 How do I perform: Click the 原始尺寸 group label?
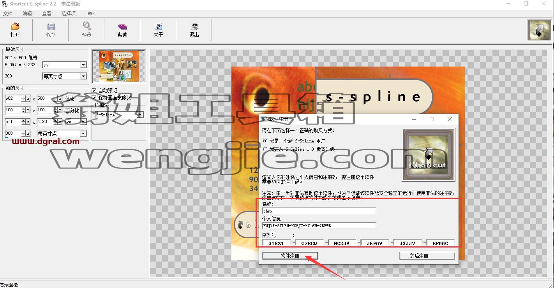pyautogui.click(x=15, y=49)
